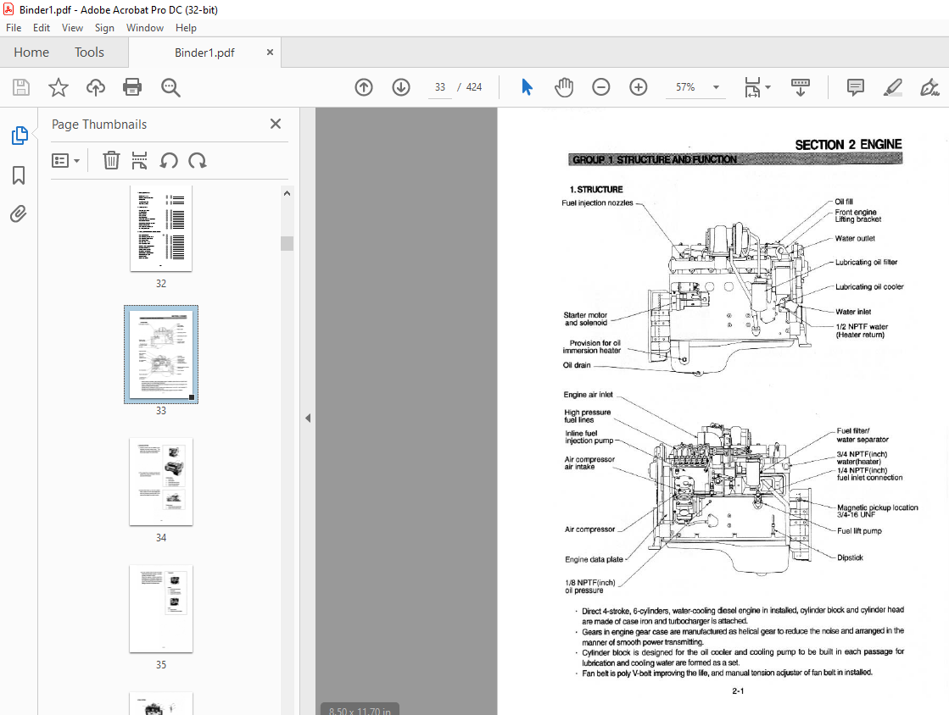Select page 34 thumbnail
The image size is (949, 715).
tap(161, 482)
